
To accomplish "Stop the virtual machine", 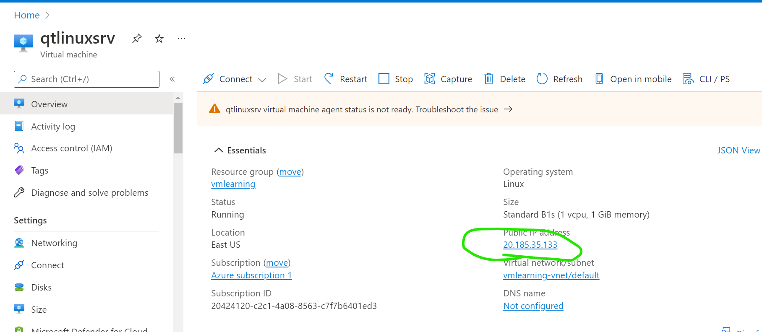I will (x=396, y=79).
